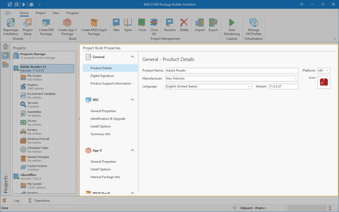339x212 pixels.
Task: Open MSI General Properties
Action: 103,111
